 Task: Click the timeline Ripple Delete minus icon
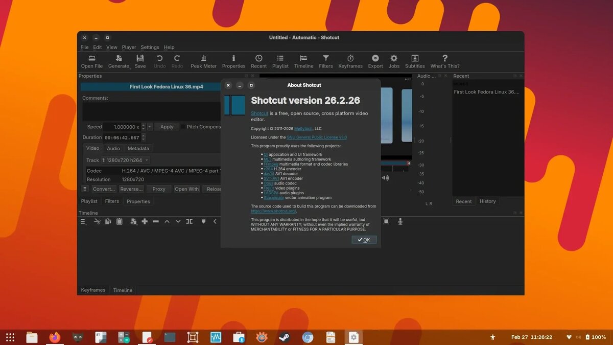tap(156, 221)
